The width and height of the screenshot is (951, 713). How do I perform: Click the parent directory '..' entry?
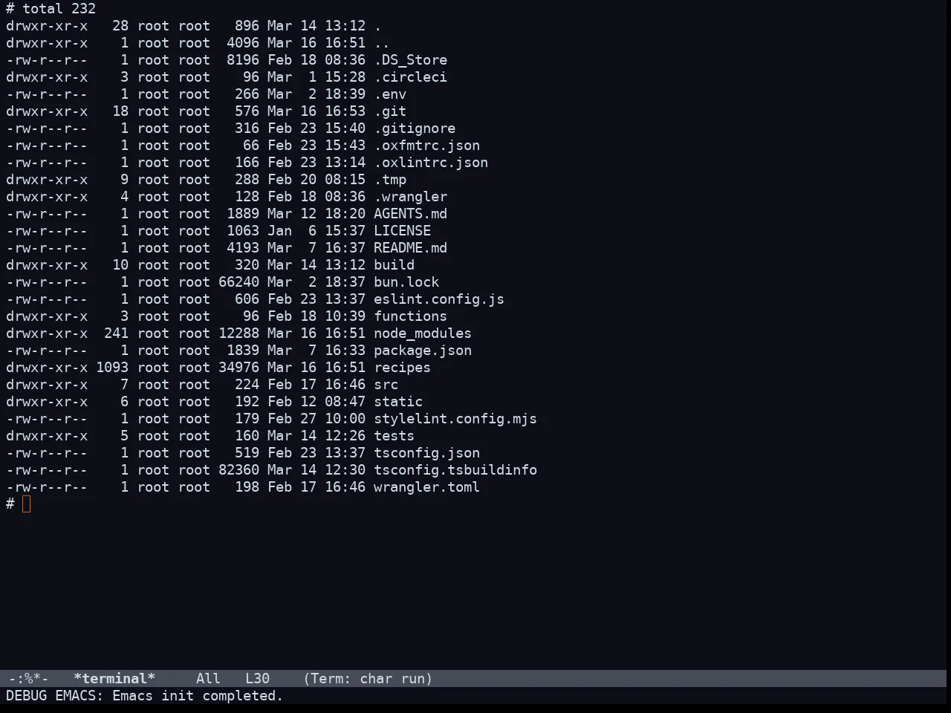[382, 43]
